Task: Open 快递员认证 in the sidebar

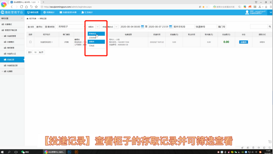Action: (12, 54)
